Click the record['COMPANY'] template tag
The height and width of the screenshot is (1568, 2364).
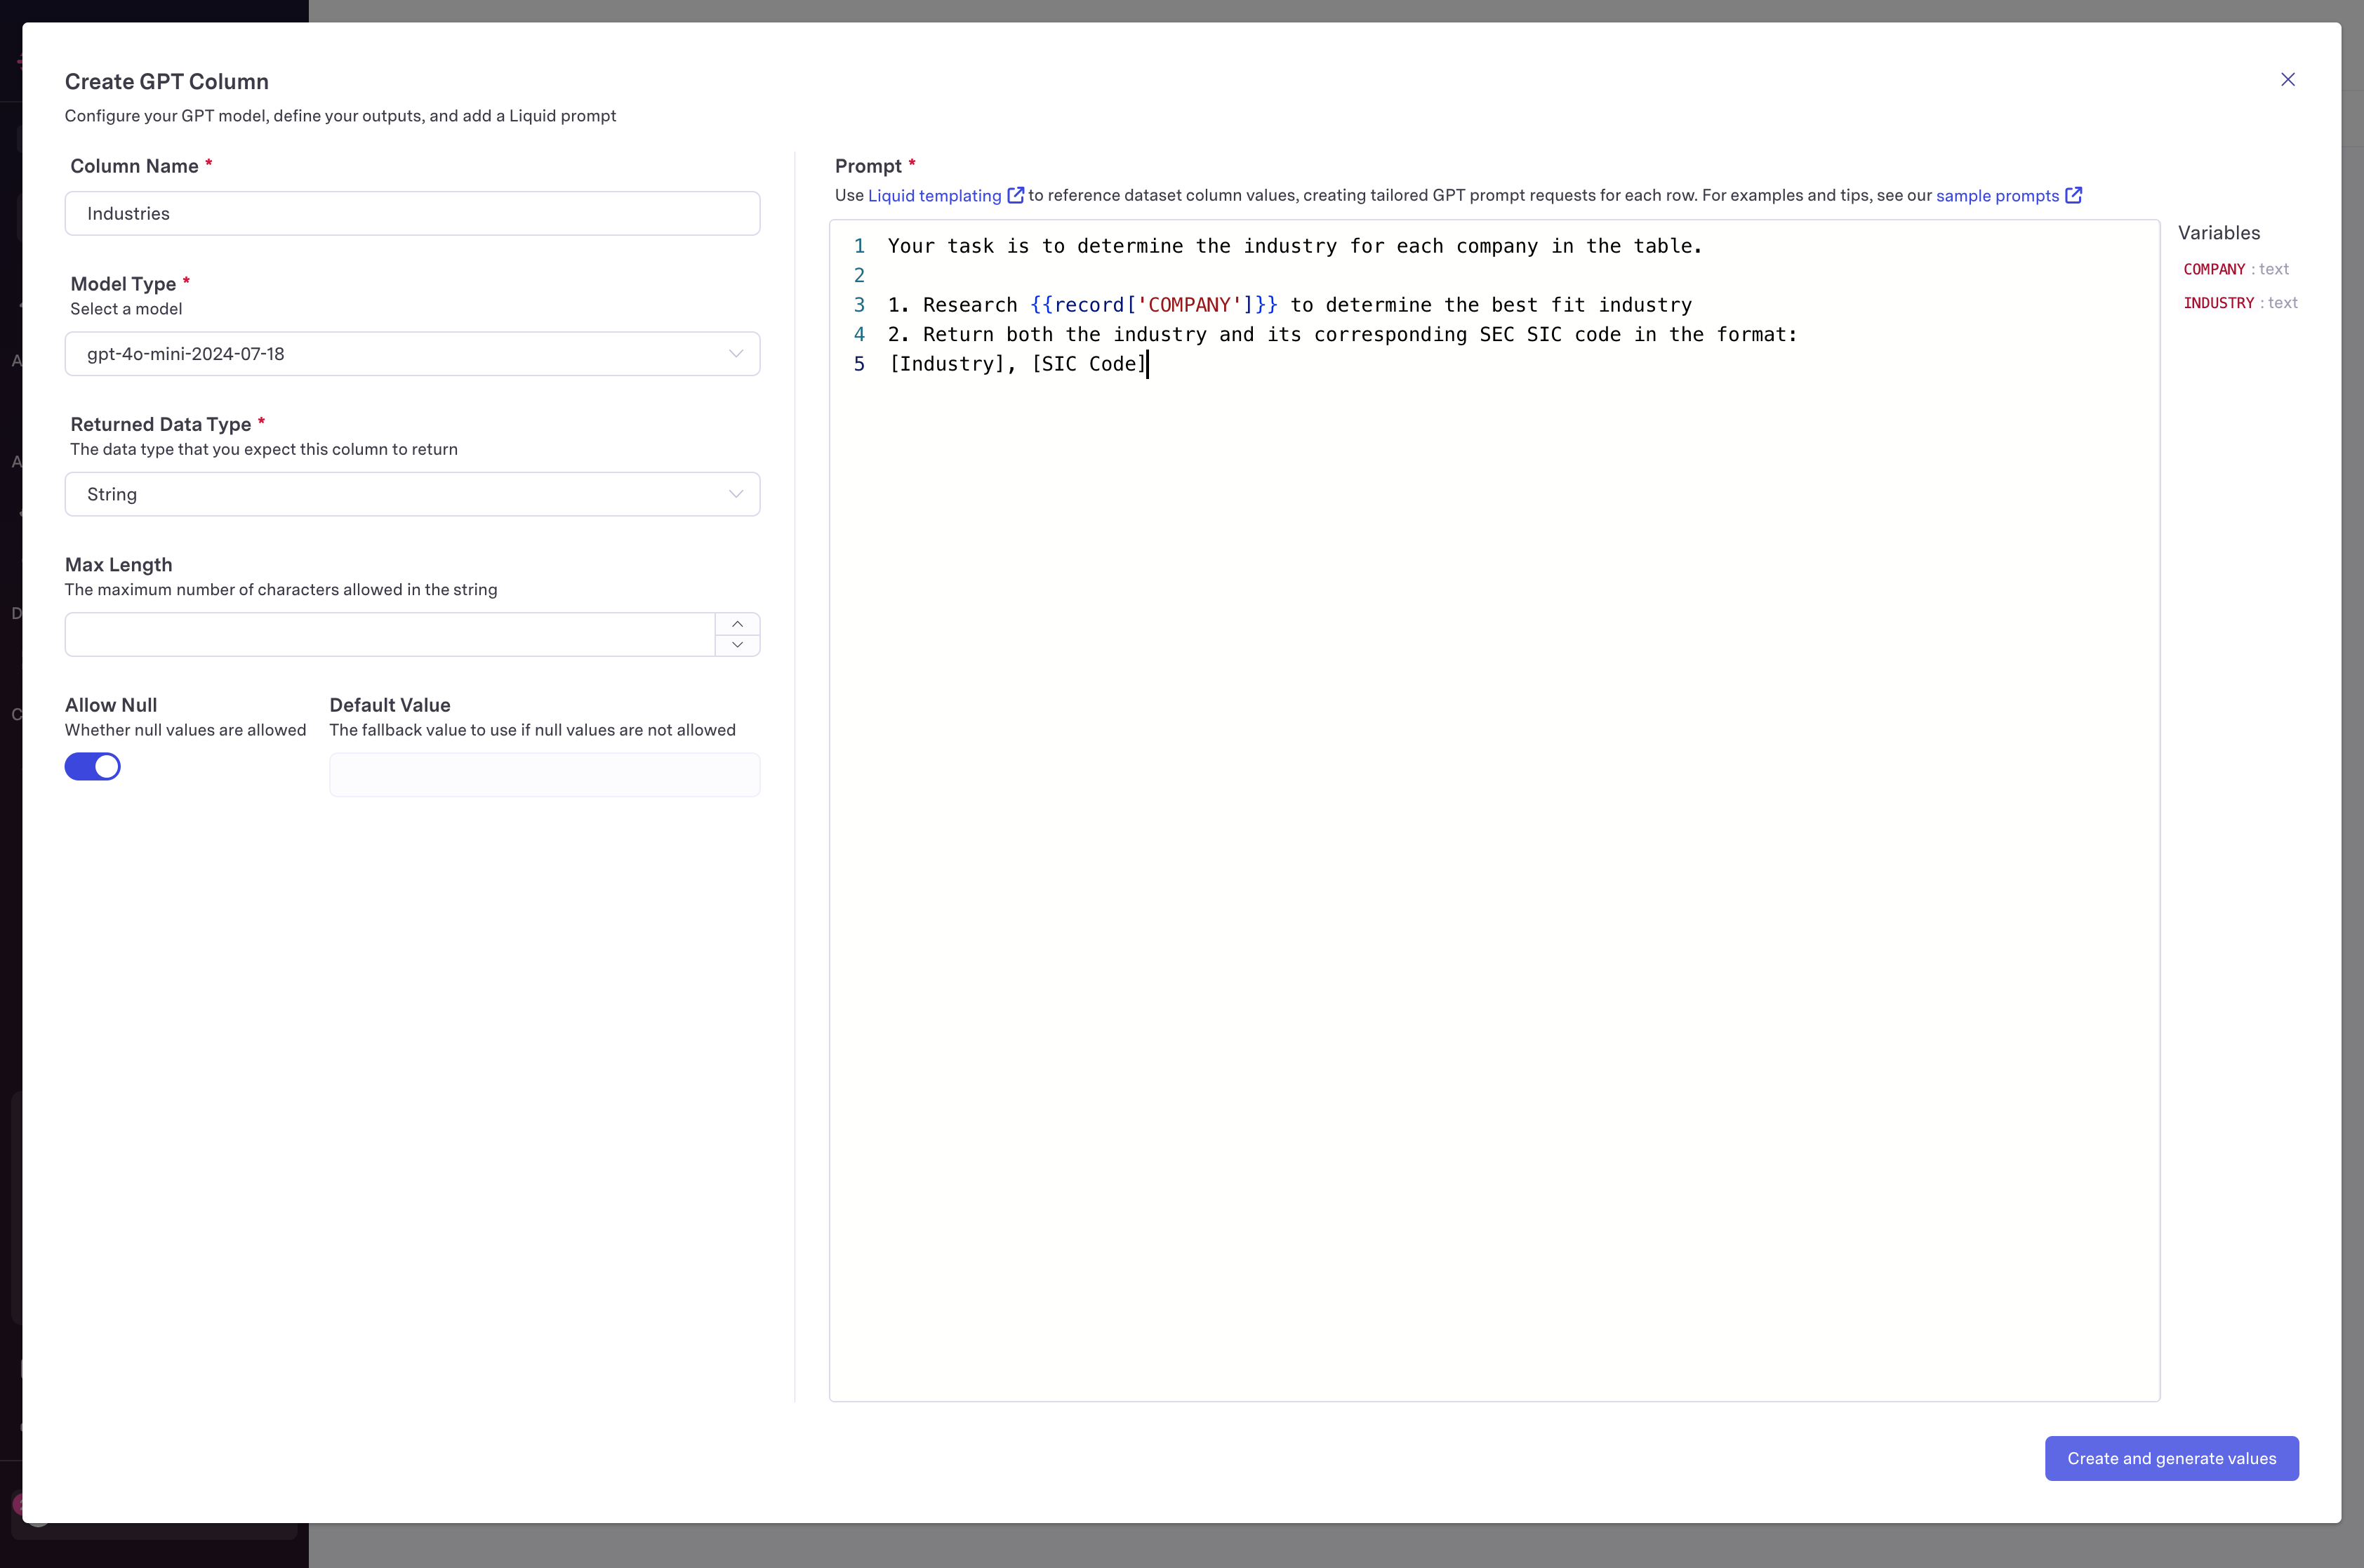(1154, 305)
